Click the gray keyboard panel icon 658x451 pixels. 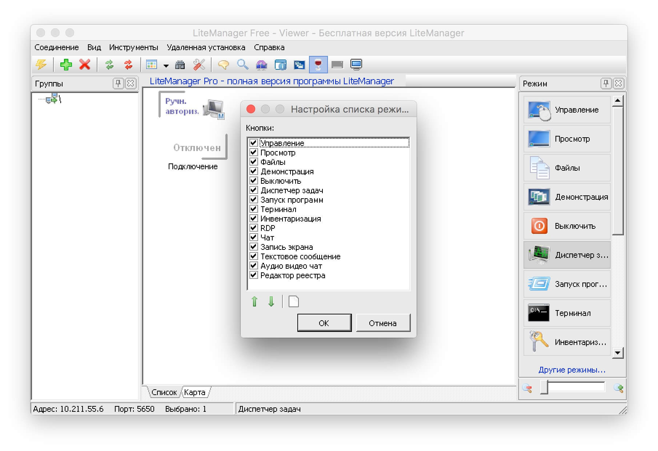337,65
